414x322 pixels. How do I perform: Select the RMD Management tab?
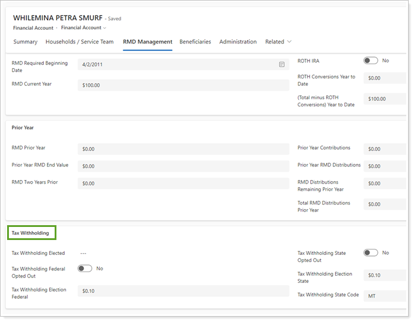(x=147, y=42)
